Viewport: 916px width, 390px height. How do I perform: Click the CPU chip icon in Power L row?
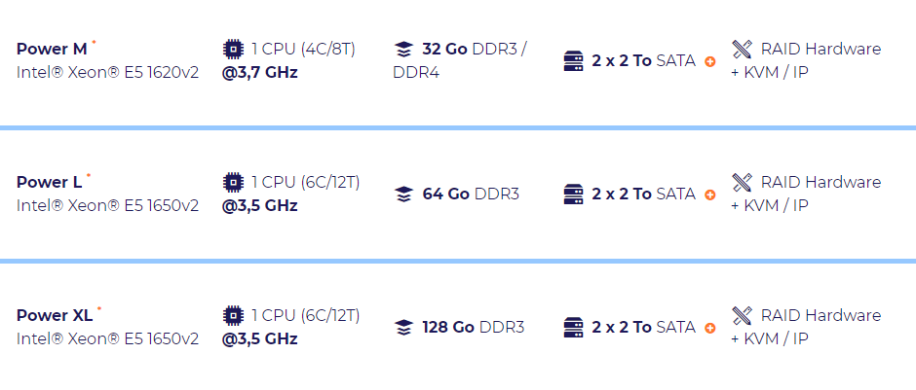point(233,182)
